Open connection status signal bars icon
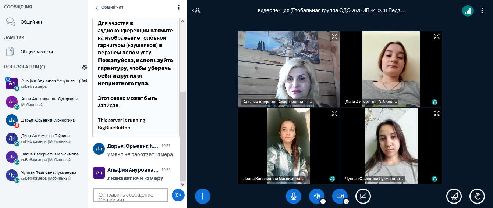 point(468,11)
